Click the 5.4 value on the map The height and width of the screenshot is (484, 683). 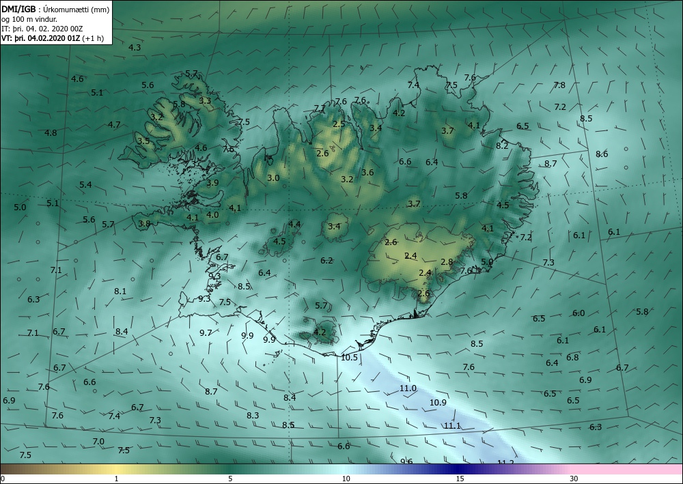[x=85, y=184]
